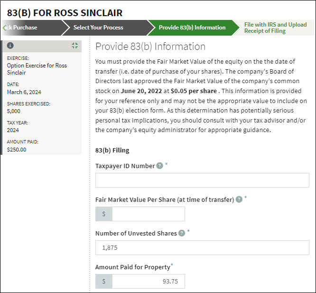Click the dollar sign beside the Amount Paid field
This screenshot has height=293, width=316.
coord(104,281)
